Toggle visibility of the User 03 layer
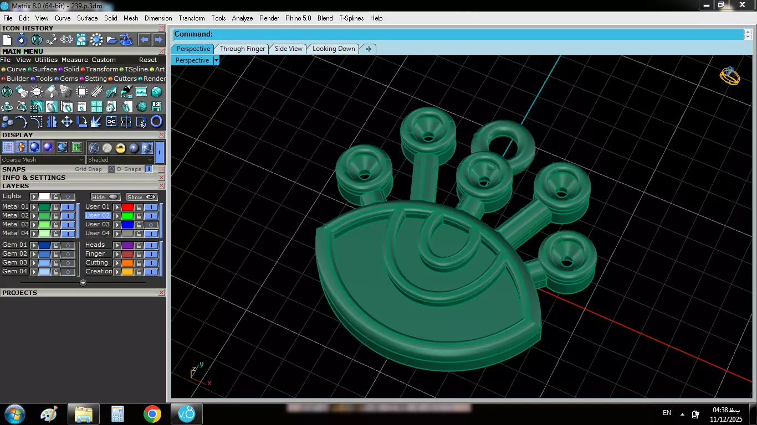Screen dimensions: 757x425 click(151, 225)
